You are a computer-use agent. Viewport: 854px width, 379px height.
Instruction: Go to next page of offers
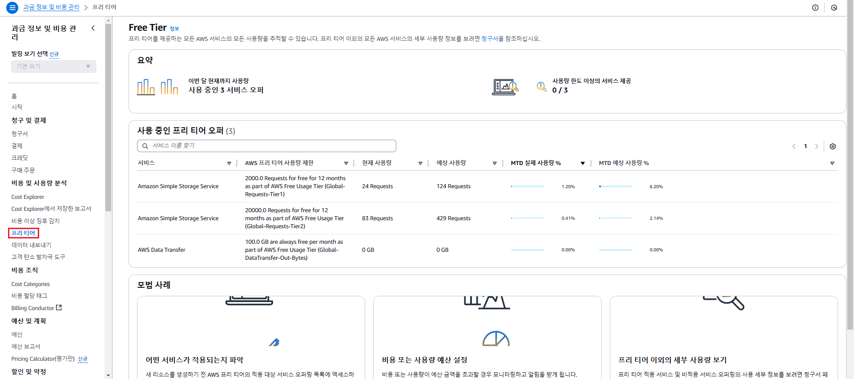817,146
